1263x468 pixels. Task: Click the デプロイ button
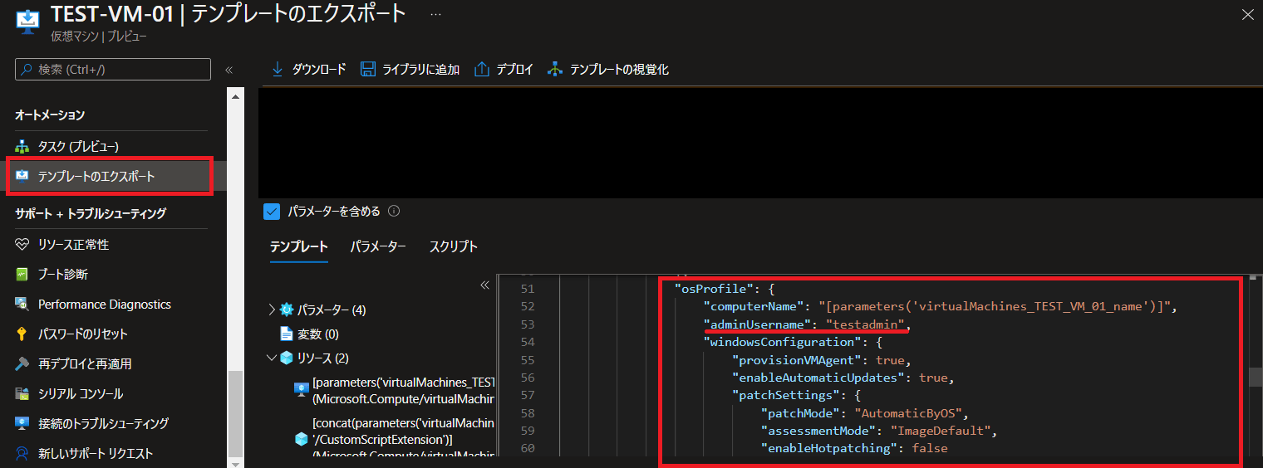click(x=504, y=70)
